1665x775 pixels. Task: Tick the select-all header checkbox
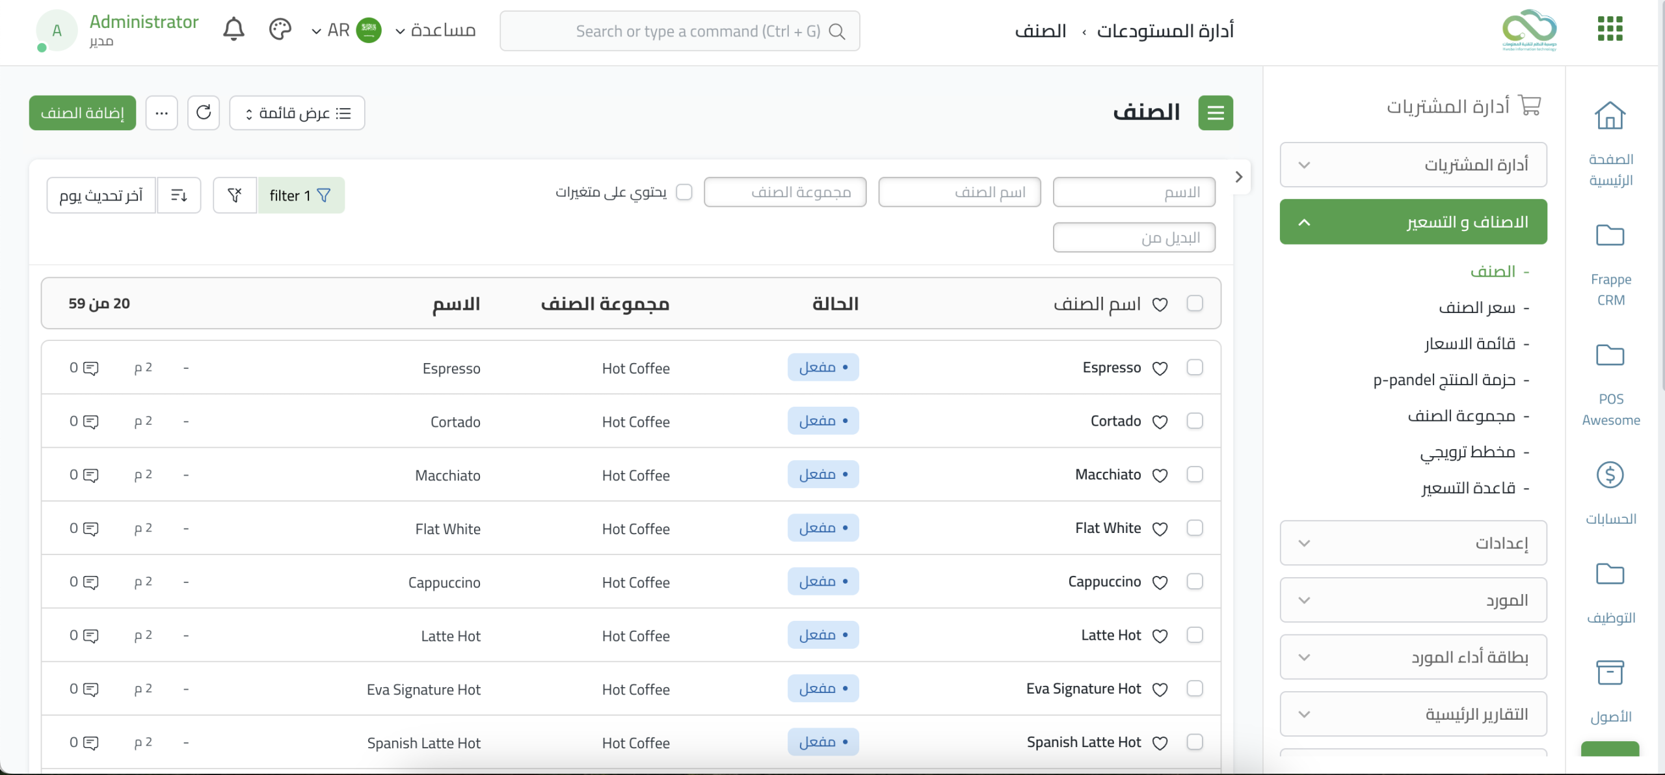[x=1194, y=303]
